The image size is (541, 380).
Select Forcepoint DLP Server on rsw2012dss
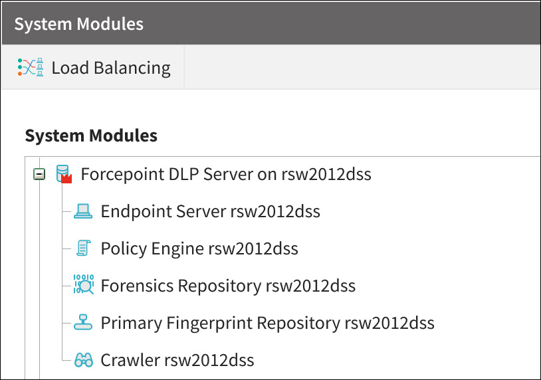pos(225,175)
